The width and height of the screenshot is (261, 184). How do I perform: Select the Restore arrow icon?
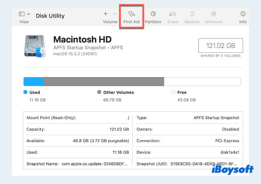pos(192,14)
